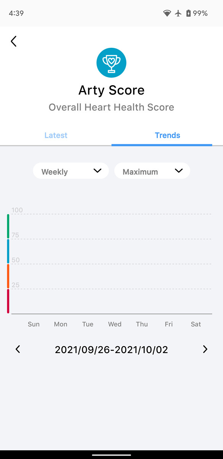Tap the Arty Score title text
This screenshot has width=223, height=459.
click(x=112, y=90)
